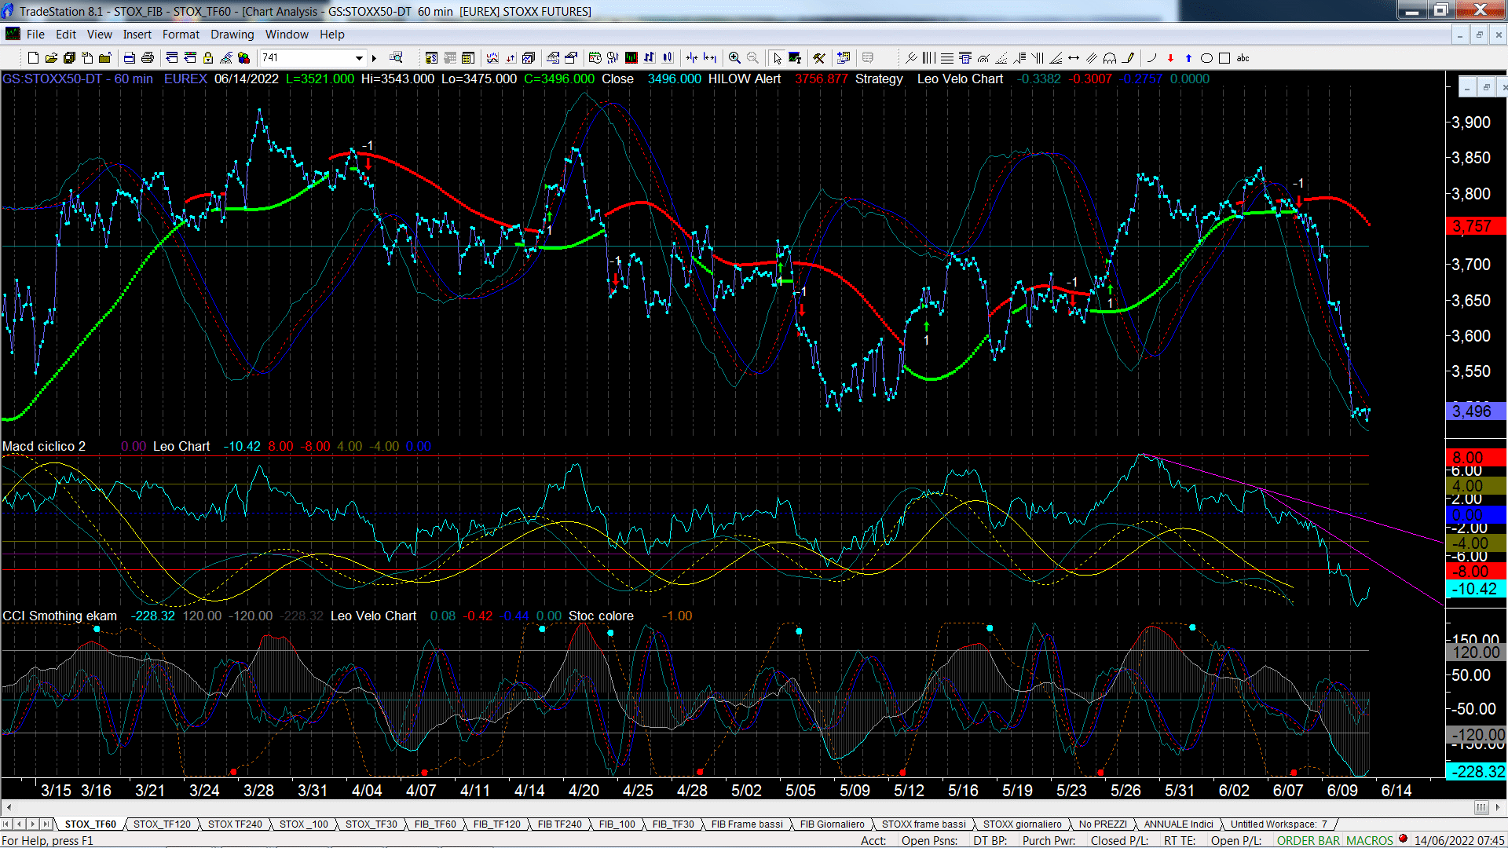The image size is (1508, 848).
Task: Click the candlestick bar type icon
Action: (x=668, y=57)
